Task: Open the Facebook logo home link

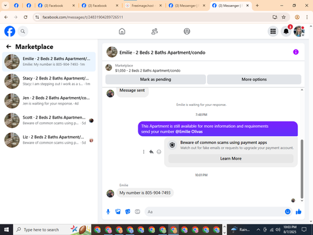Action: (9, 31)
